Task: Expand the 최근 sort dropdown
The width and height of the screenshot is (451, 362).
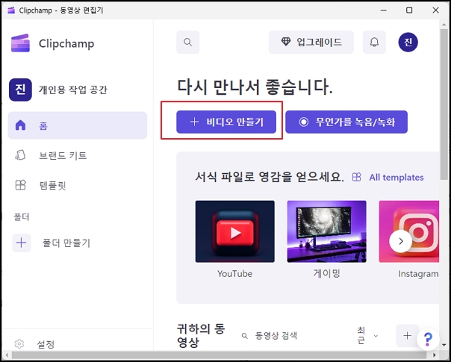Action: (x=367, y=336)
